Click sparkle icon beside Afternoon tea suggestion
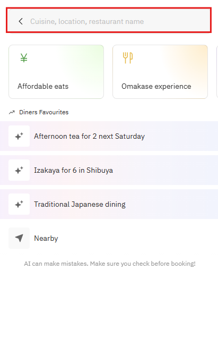This screenshot has width=218, height=354. [19, 136]
